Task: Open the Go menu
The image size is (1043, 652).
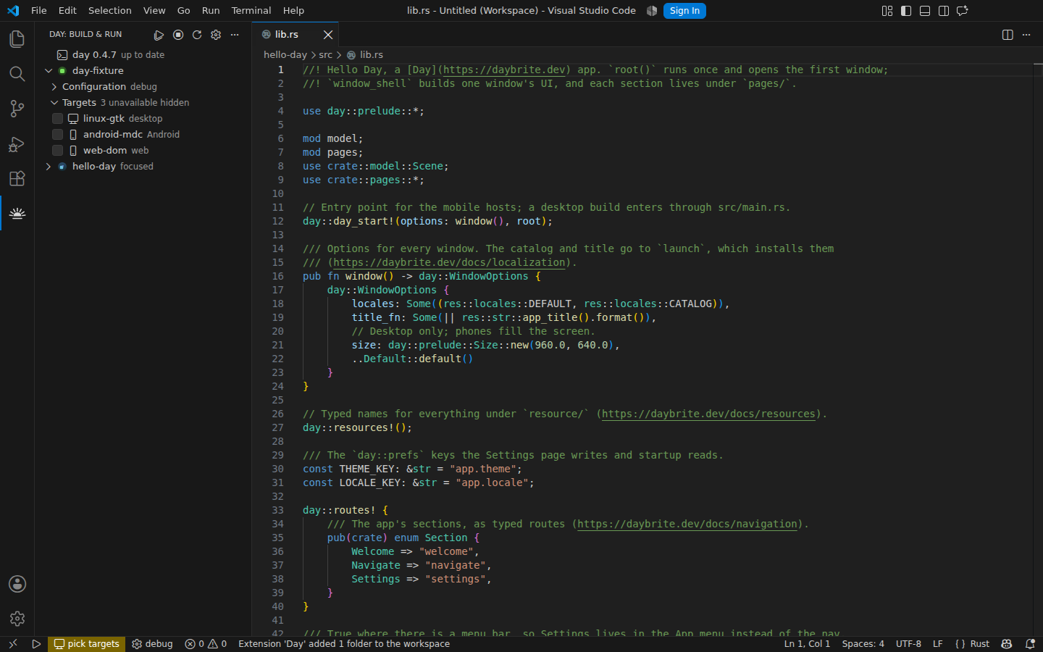Action: click(184, 11)
